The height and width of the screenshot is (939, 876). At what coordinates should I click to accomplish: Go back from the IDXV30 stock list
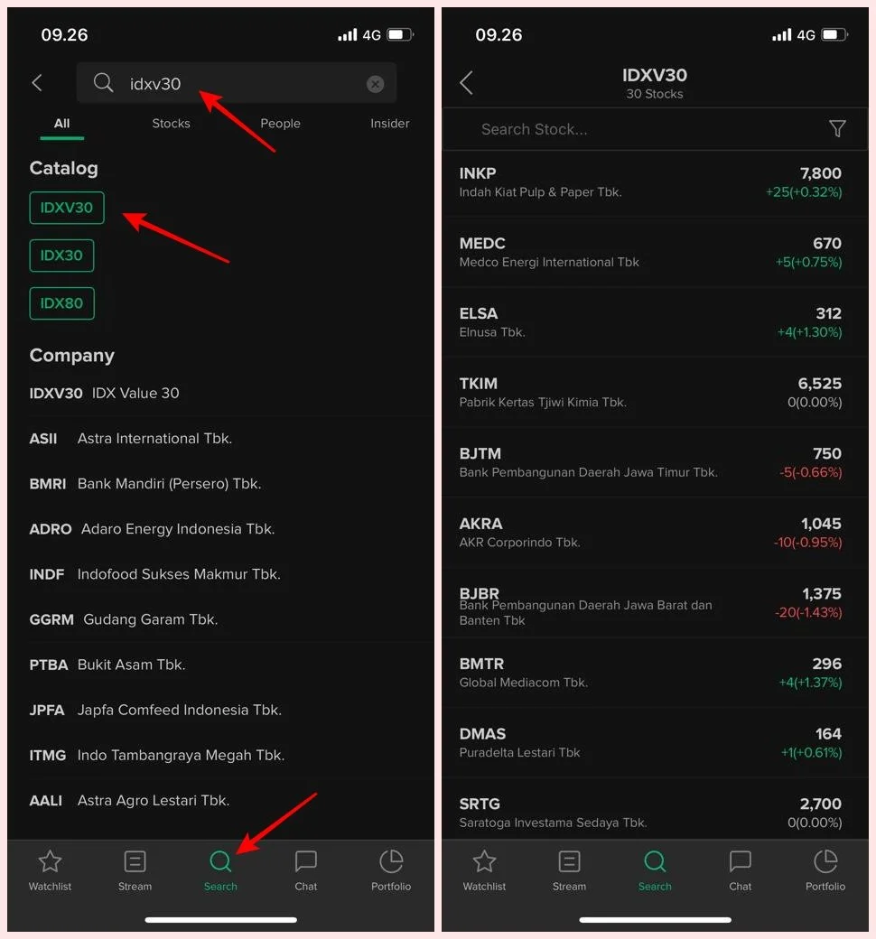[467, 83]
